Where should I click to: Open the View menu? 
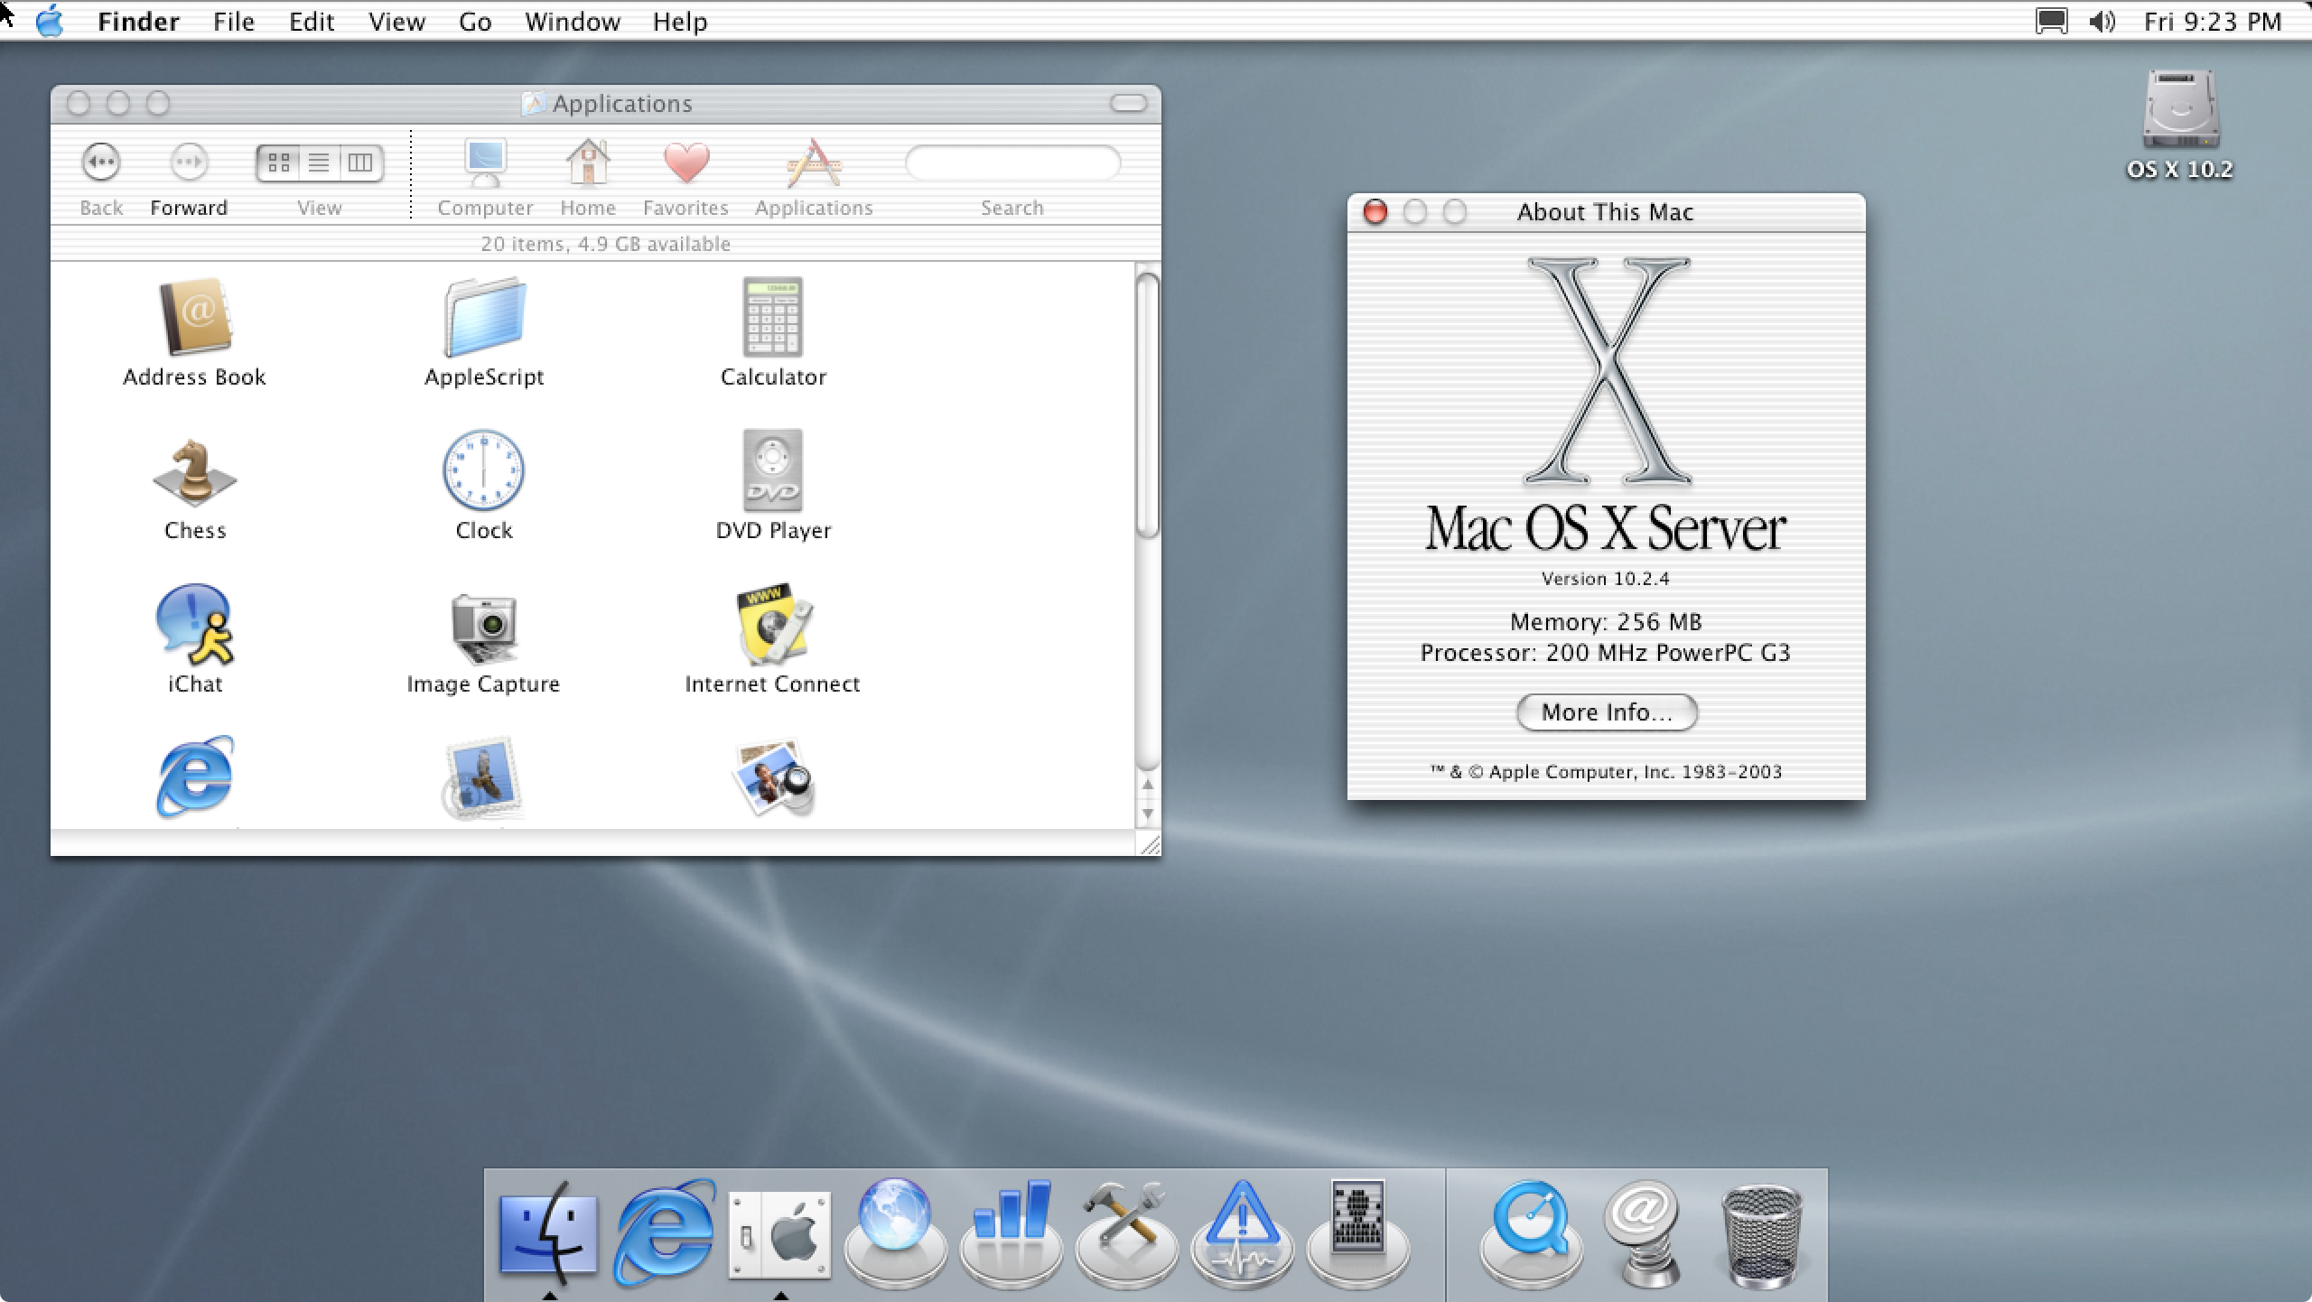[x=396, y=22]
